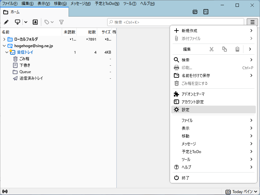The width and height of the screenshot is (260, 195).
Task: Expand 移動 submenu in app menu
Action: tap(214, 136)
